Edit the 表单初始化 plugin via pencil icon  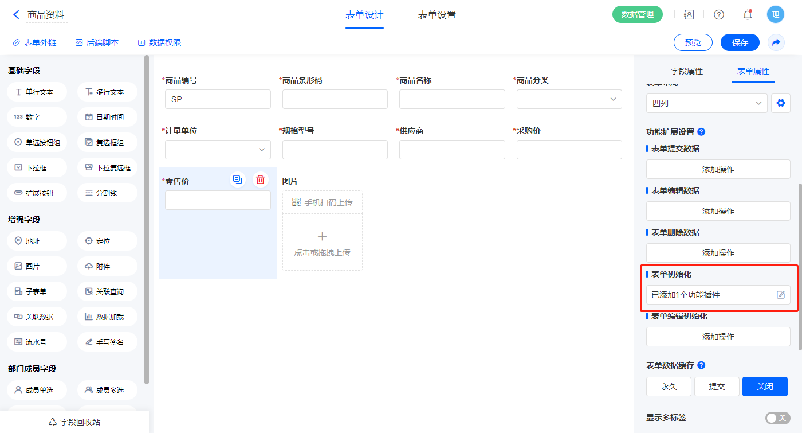[x=780, y=295]
